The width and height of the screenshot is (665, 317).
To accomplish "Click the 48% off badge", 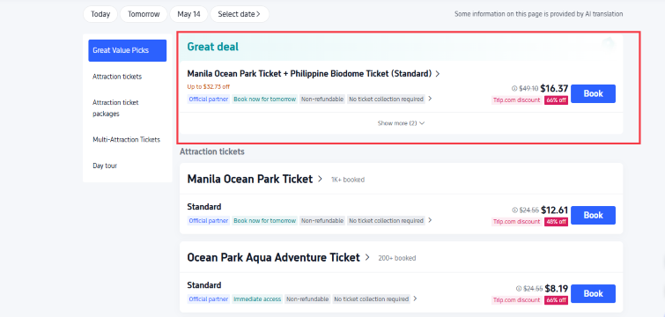I will coord(556,222).
